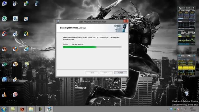Open the Action Center flag in the tray
The width and height of the screenshot is (199, 112).
178,109
